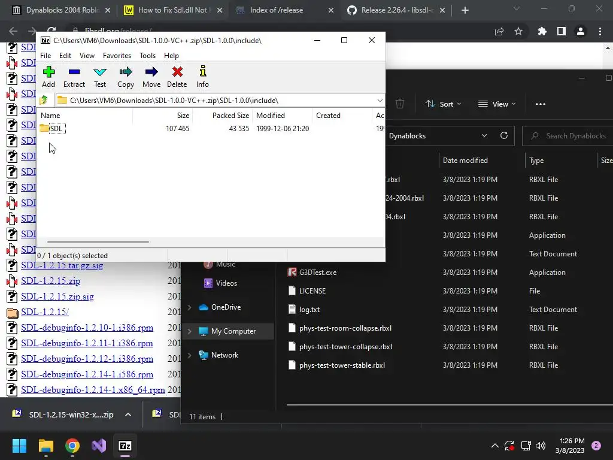Switch to the Release 2.26.4 libsdl tab
The width and height of the screenshot is (613, 460).
[396, 10]
